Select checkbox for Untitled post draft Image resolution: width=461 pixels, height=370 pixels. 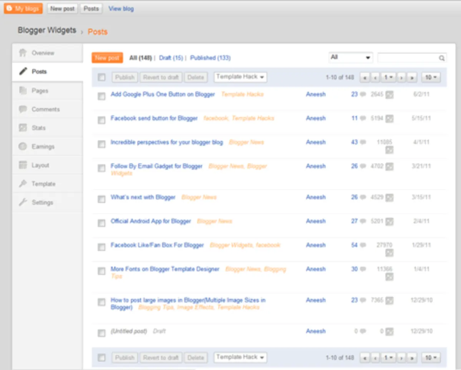point(101,333)
